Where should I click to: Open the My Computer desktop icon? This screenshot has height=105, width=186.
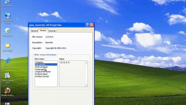(8, 3)
